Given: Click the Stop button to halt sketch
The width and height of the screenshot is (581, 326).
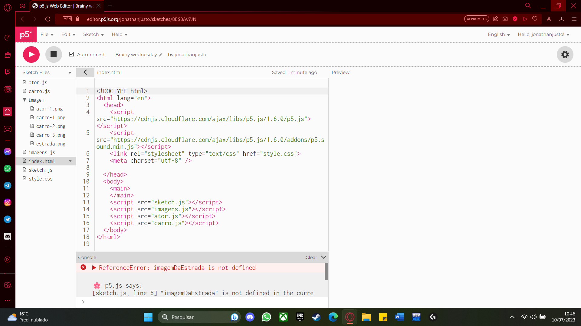Looking at the screenshot, I should click(x=54, y=55).
